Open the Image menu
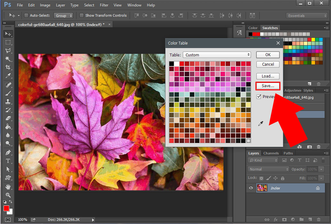 [x=45, y=5]
